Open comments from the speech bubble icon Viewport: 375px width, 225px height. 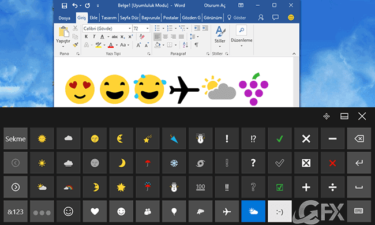275,17
